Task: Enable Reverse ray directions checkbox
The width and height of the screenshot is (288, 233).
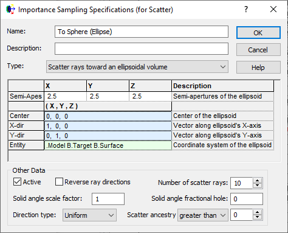Action: pyautogui.click(x=59, y=182)
